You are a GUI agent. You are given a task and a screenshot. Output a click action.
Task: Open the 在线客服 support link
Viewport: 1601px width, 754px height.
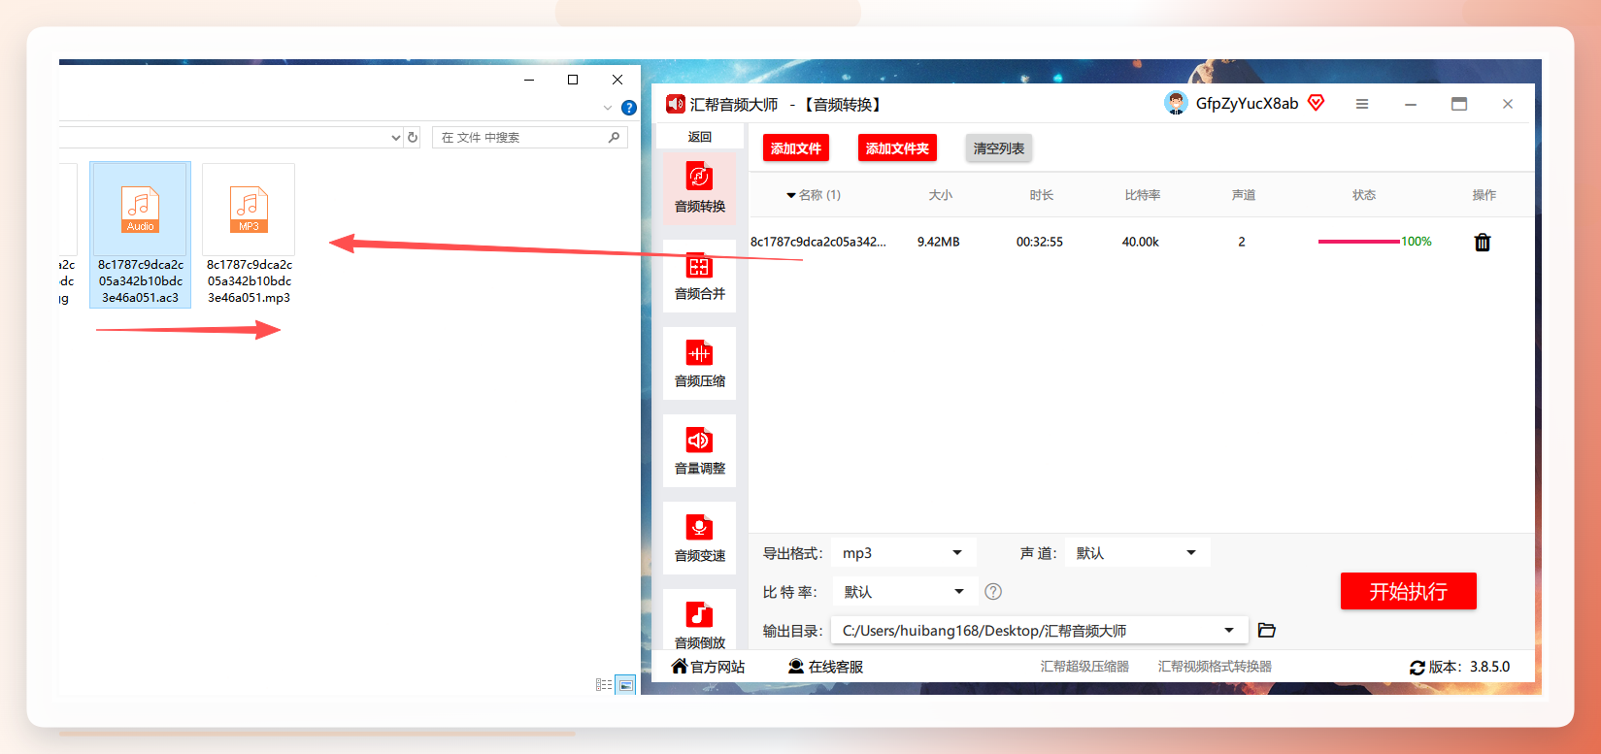click(x=826, y=667)
